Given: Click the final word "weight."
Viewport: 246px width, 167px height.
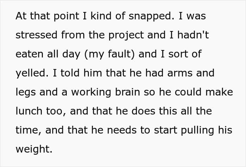Looking at the screenshot, I should [x=34, y=149].
